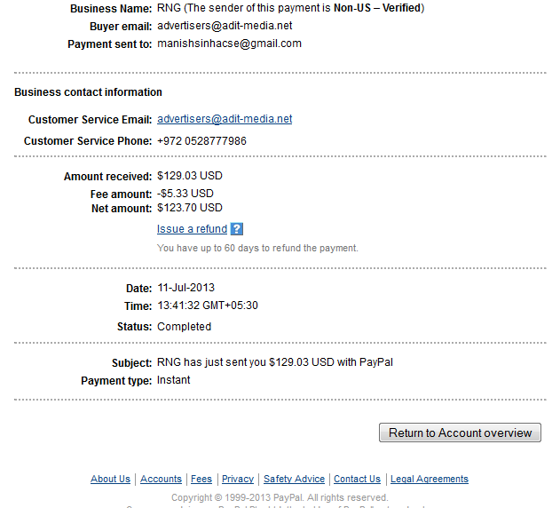Click the 11-Jul-2013 date value
The image size is (560, 508).
coord(186,288)
